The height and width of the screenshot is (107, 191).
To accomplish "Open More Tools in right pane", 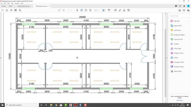I will tap(178, 71).
